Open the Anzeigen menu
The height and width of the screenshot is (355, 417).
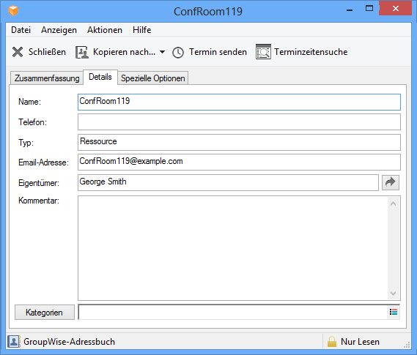coord(59,30)
